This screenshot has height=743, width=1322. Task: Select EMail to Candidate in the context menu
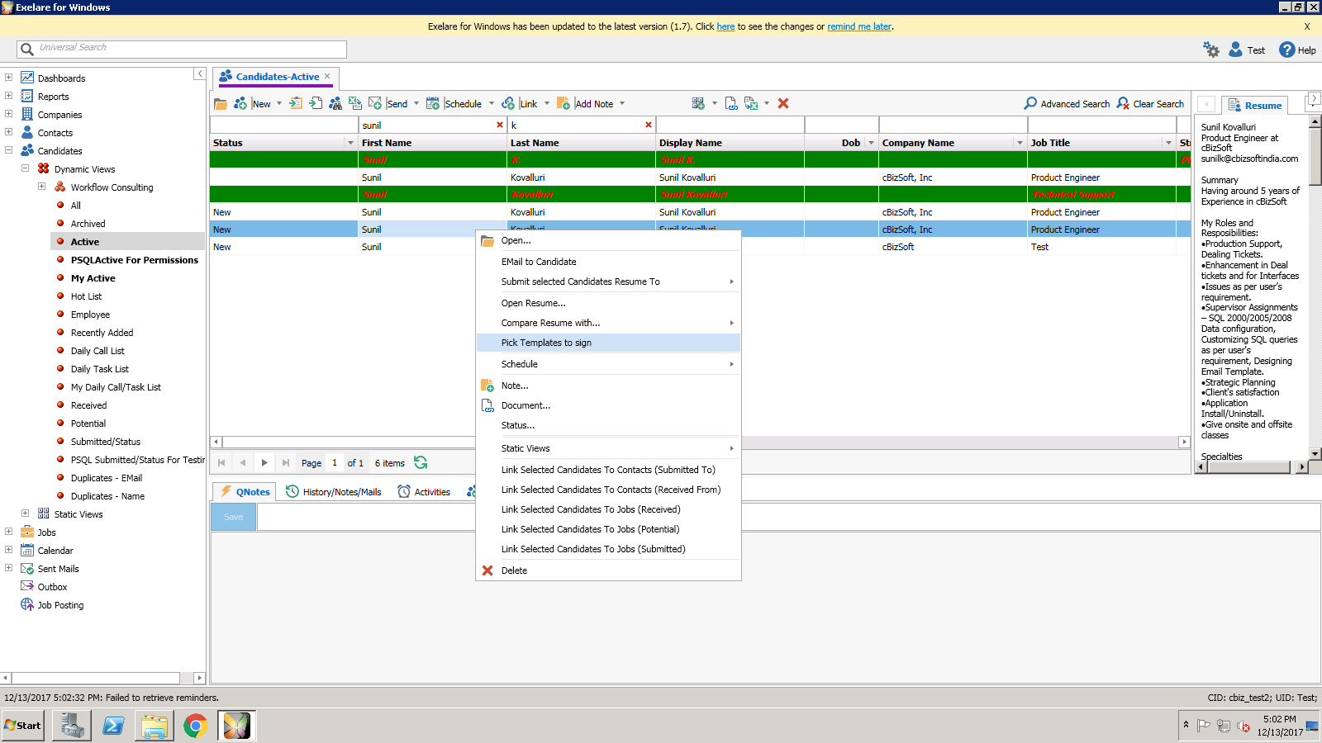pyautogui.click(x=608, y=262)
